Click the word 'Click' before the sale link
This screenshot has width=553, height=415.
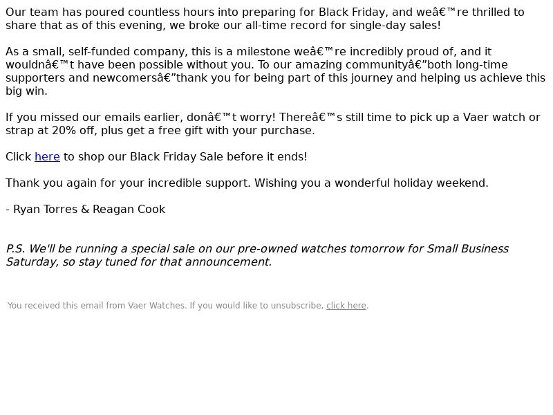[19, 157]
